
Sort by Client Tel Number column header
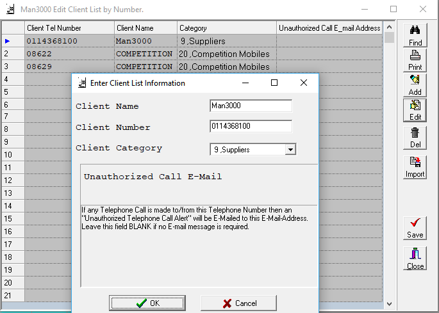tap(69, 28)
